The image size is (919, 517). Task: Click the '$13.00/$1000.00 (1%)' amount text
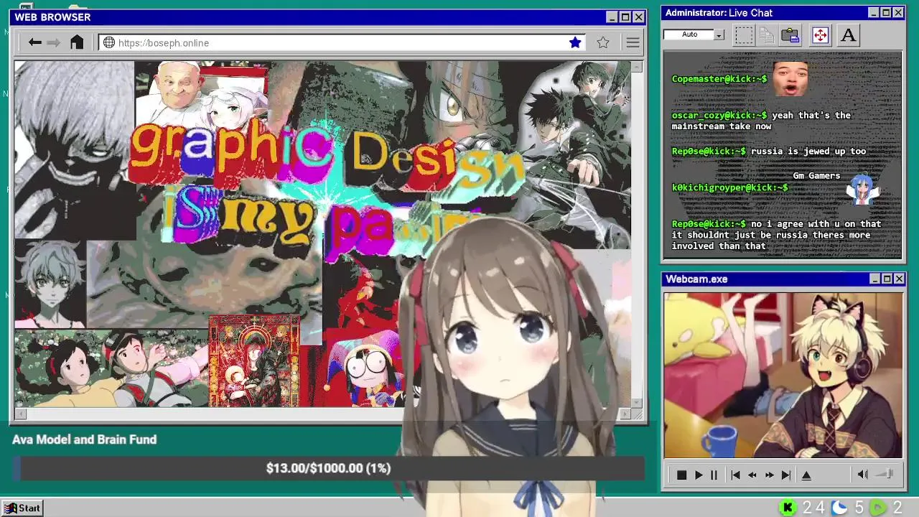(x=328, y=468)
